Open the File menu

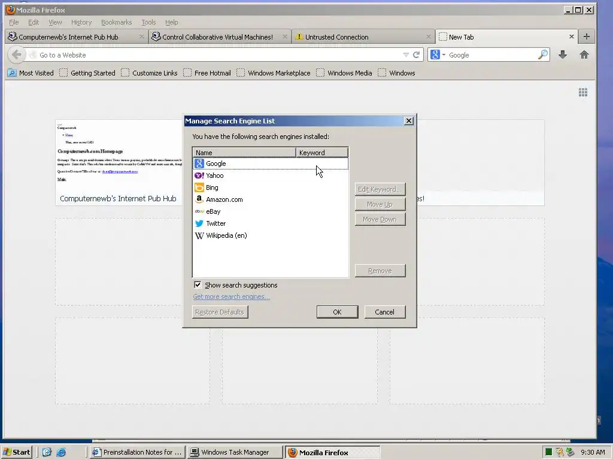[14, 22]
